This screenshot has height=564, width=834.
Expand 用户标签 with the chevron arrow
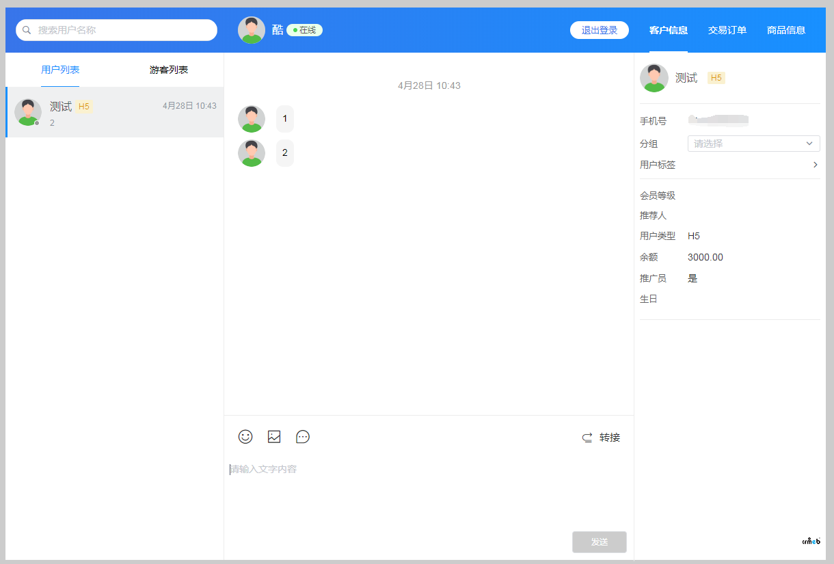pyautogui.click(x=815, y=165)
